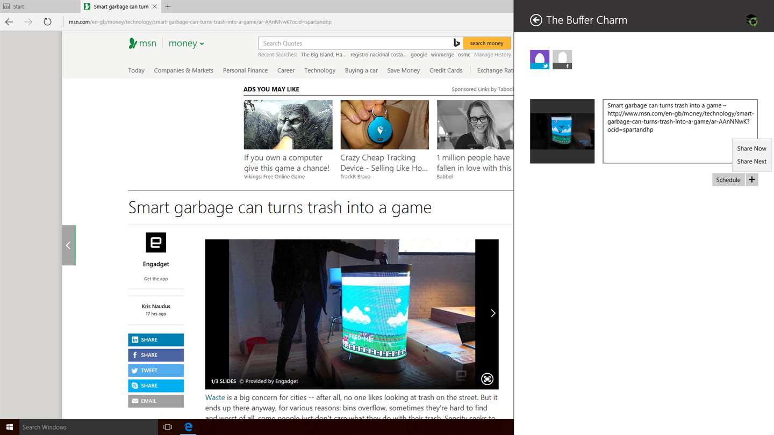Go to previous article with left arrow
The image size is (774, 435).
(69, 245)
